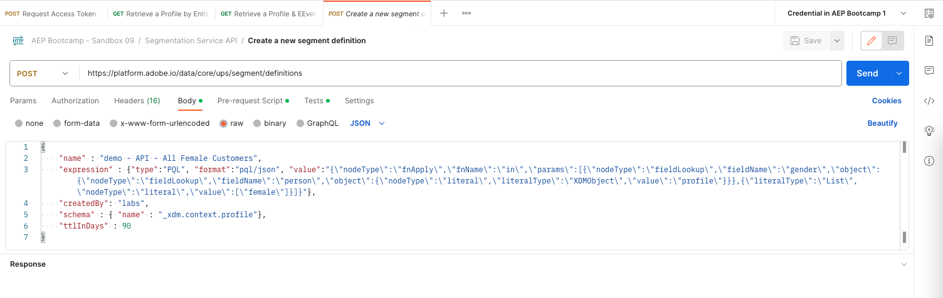
Task: Select the none body type
Action: coord(29,123)
